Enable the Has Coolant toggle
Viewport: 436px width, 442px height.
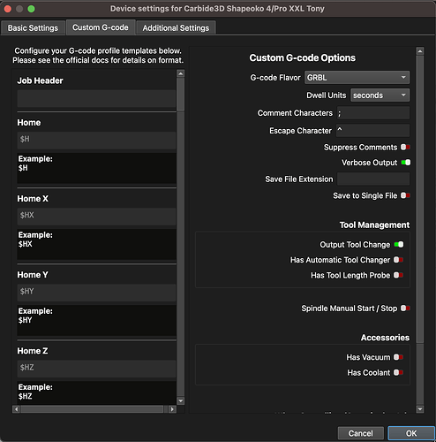click(x=398, y=372)
